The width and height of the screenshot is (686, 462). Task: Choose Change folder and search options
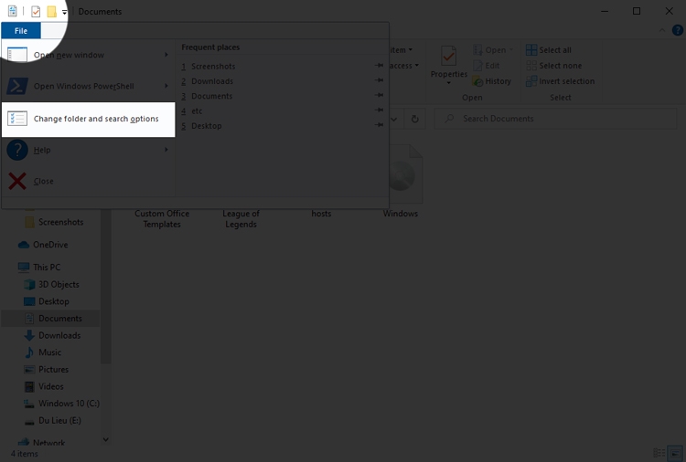coord(89,120)
